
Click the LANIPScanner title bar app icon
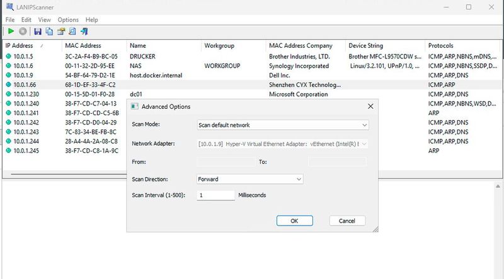point(9,7)
